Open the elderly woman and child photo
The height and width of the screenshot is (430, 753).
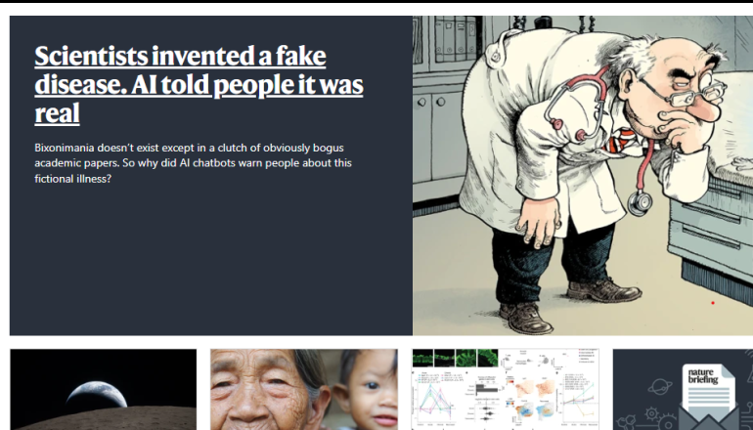click(x=304, y=389)
